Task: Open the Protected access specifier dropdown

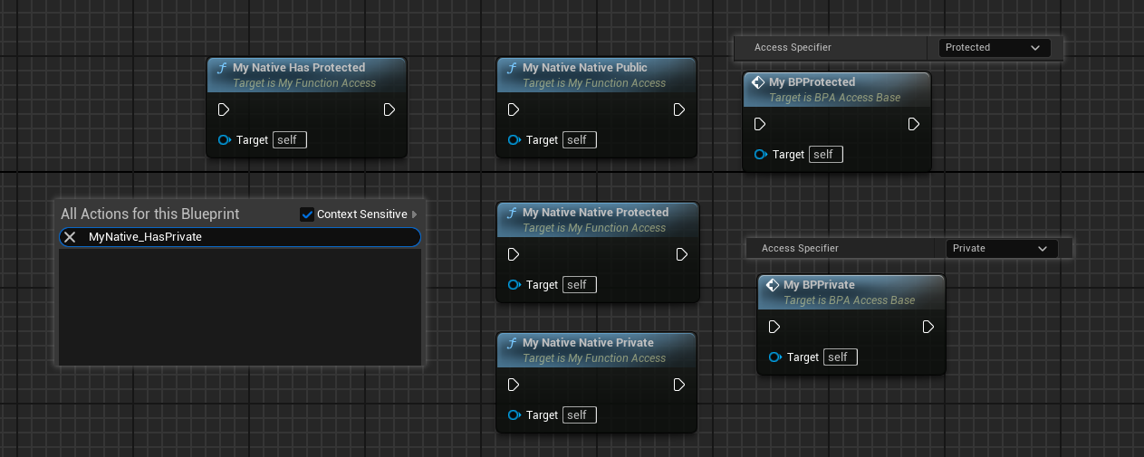Action: (994, 47)
